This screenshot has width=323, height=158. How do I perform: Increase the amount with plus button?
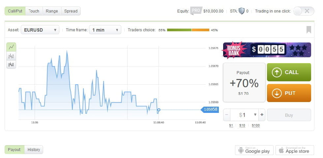pos(262,115)
